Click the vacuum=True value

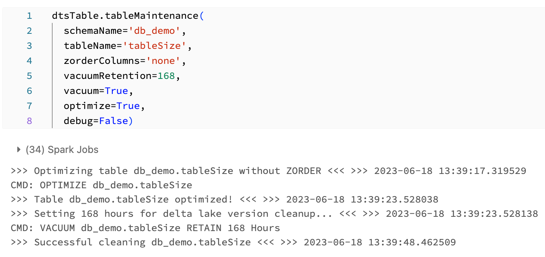[116, 91]
